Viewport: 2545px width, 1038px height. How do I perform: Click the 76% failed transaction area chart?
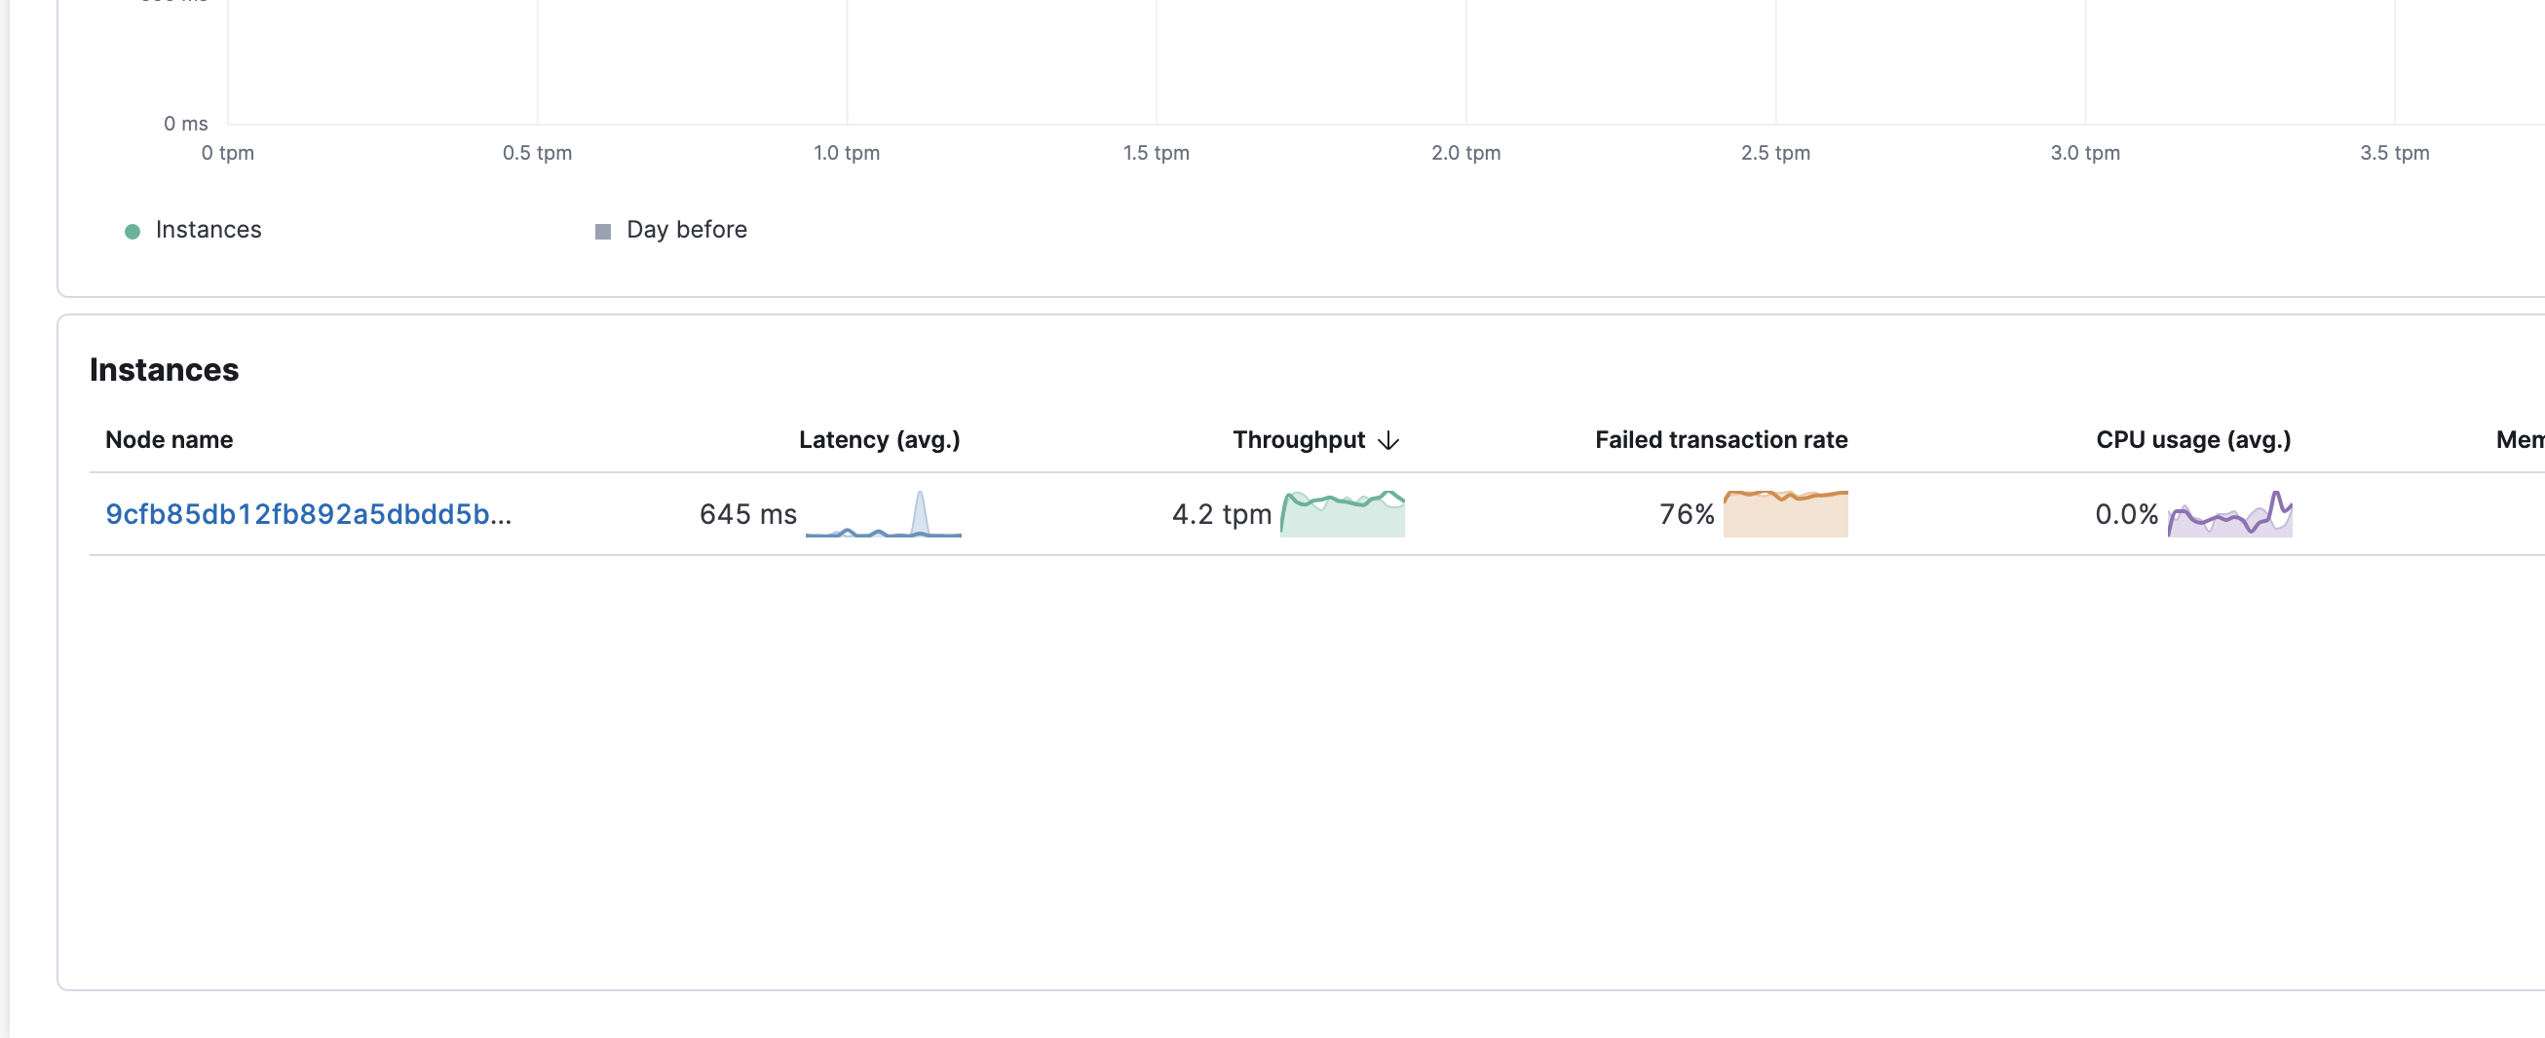point(1784,511)
